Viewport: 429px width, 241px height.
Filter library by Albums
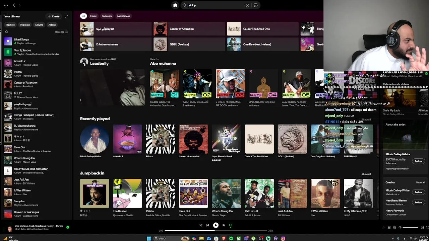pyautogui.click(x=39, y=25)
